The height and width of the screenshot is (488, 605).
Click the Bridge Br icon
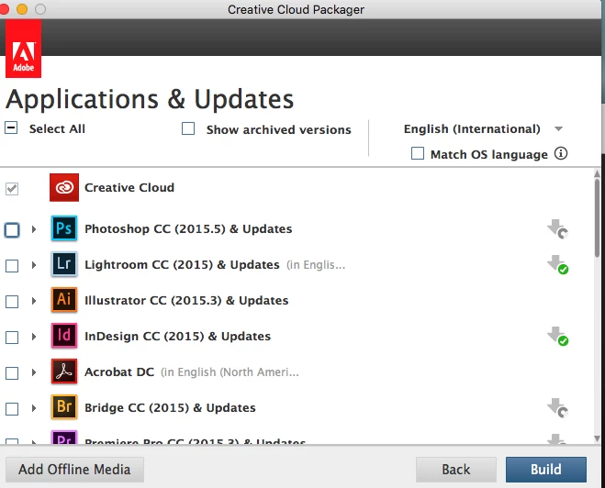pyautogui.click(x=64, y=407)
